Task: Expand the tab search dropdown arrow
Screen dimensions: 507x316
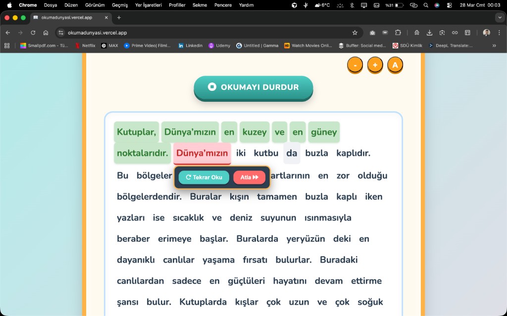Action: click(x=499, y=17)
